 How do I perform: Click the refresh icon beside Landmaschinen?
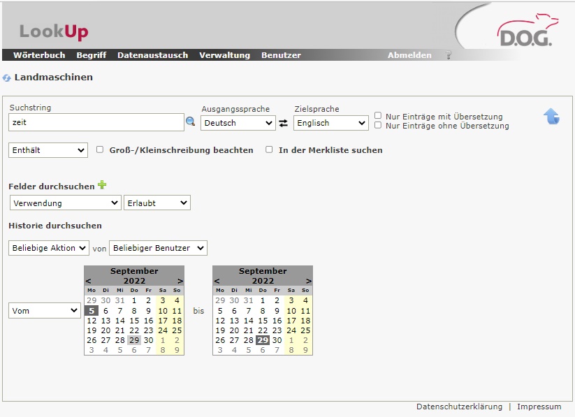[x=7, y=78]
